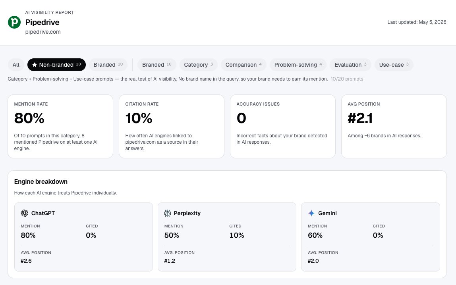Click the 'How often AI engines linked' description
This screenshot has width=456, height=285.
point(162,142)
